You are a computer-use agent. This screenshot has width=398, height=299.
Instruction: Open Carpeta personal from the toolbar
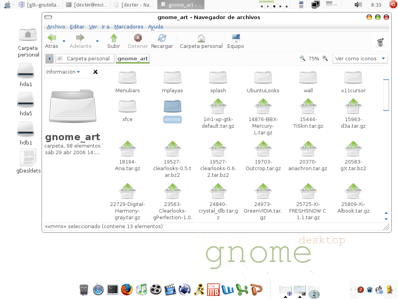(x=201, y=41)
